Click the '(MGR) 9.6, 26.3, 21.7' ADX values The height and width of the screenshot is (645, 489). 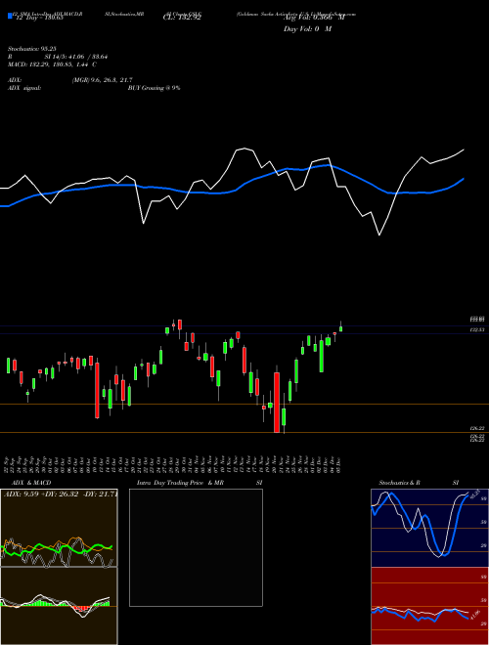click(102, 80)
